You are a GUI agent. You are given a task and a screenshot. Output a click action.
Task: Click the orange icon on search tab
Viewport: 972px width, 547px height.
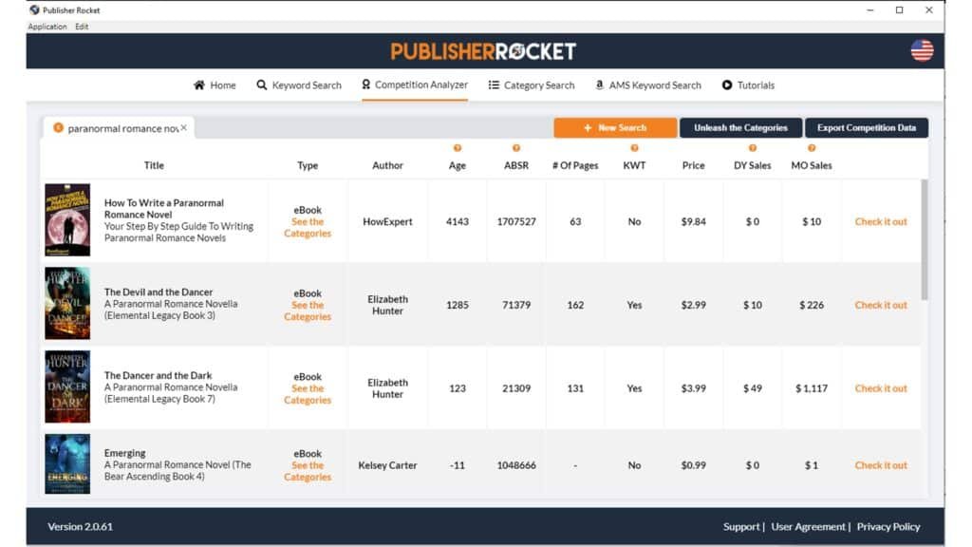pos(58,128)
